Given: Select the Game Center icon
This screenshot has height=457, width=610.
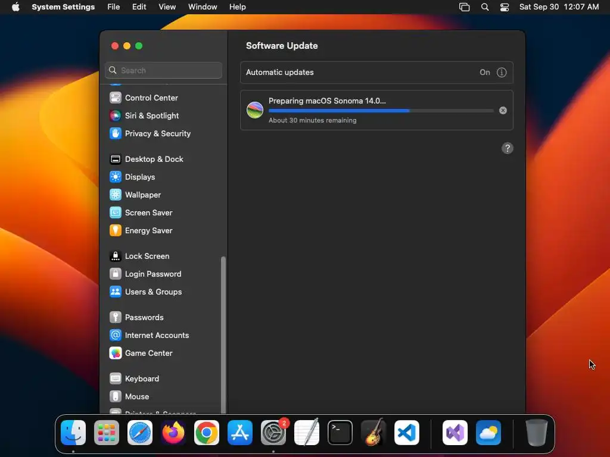Looking at the screenshot, I should coord(115,353).
